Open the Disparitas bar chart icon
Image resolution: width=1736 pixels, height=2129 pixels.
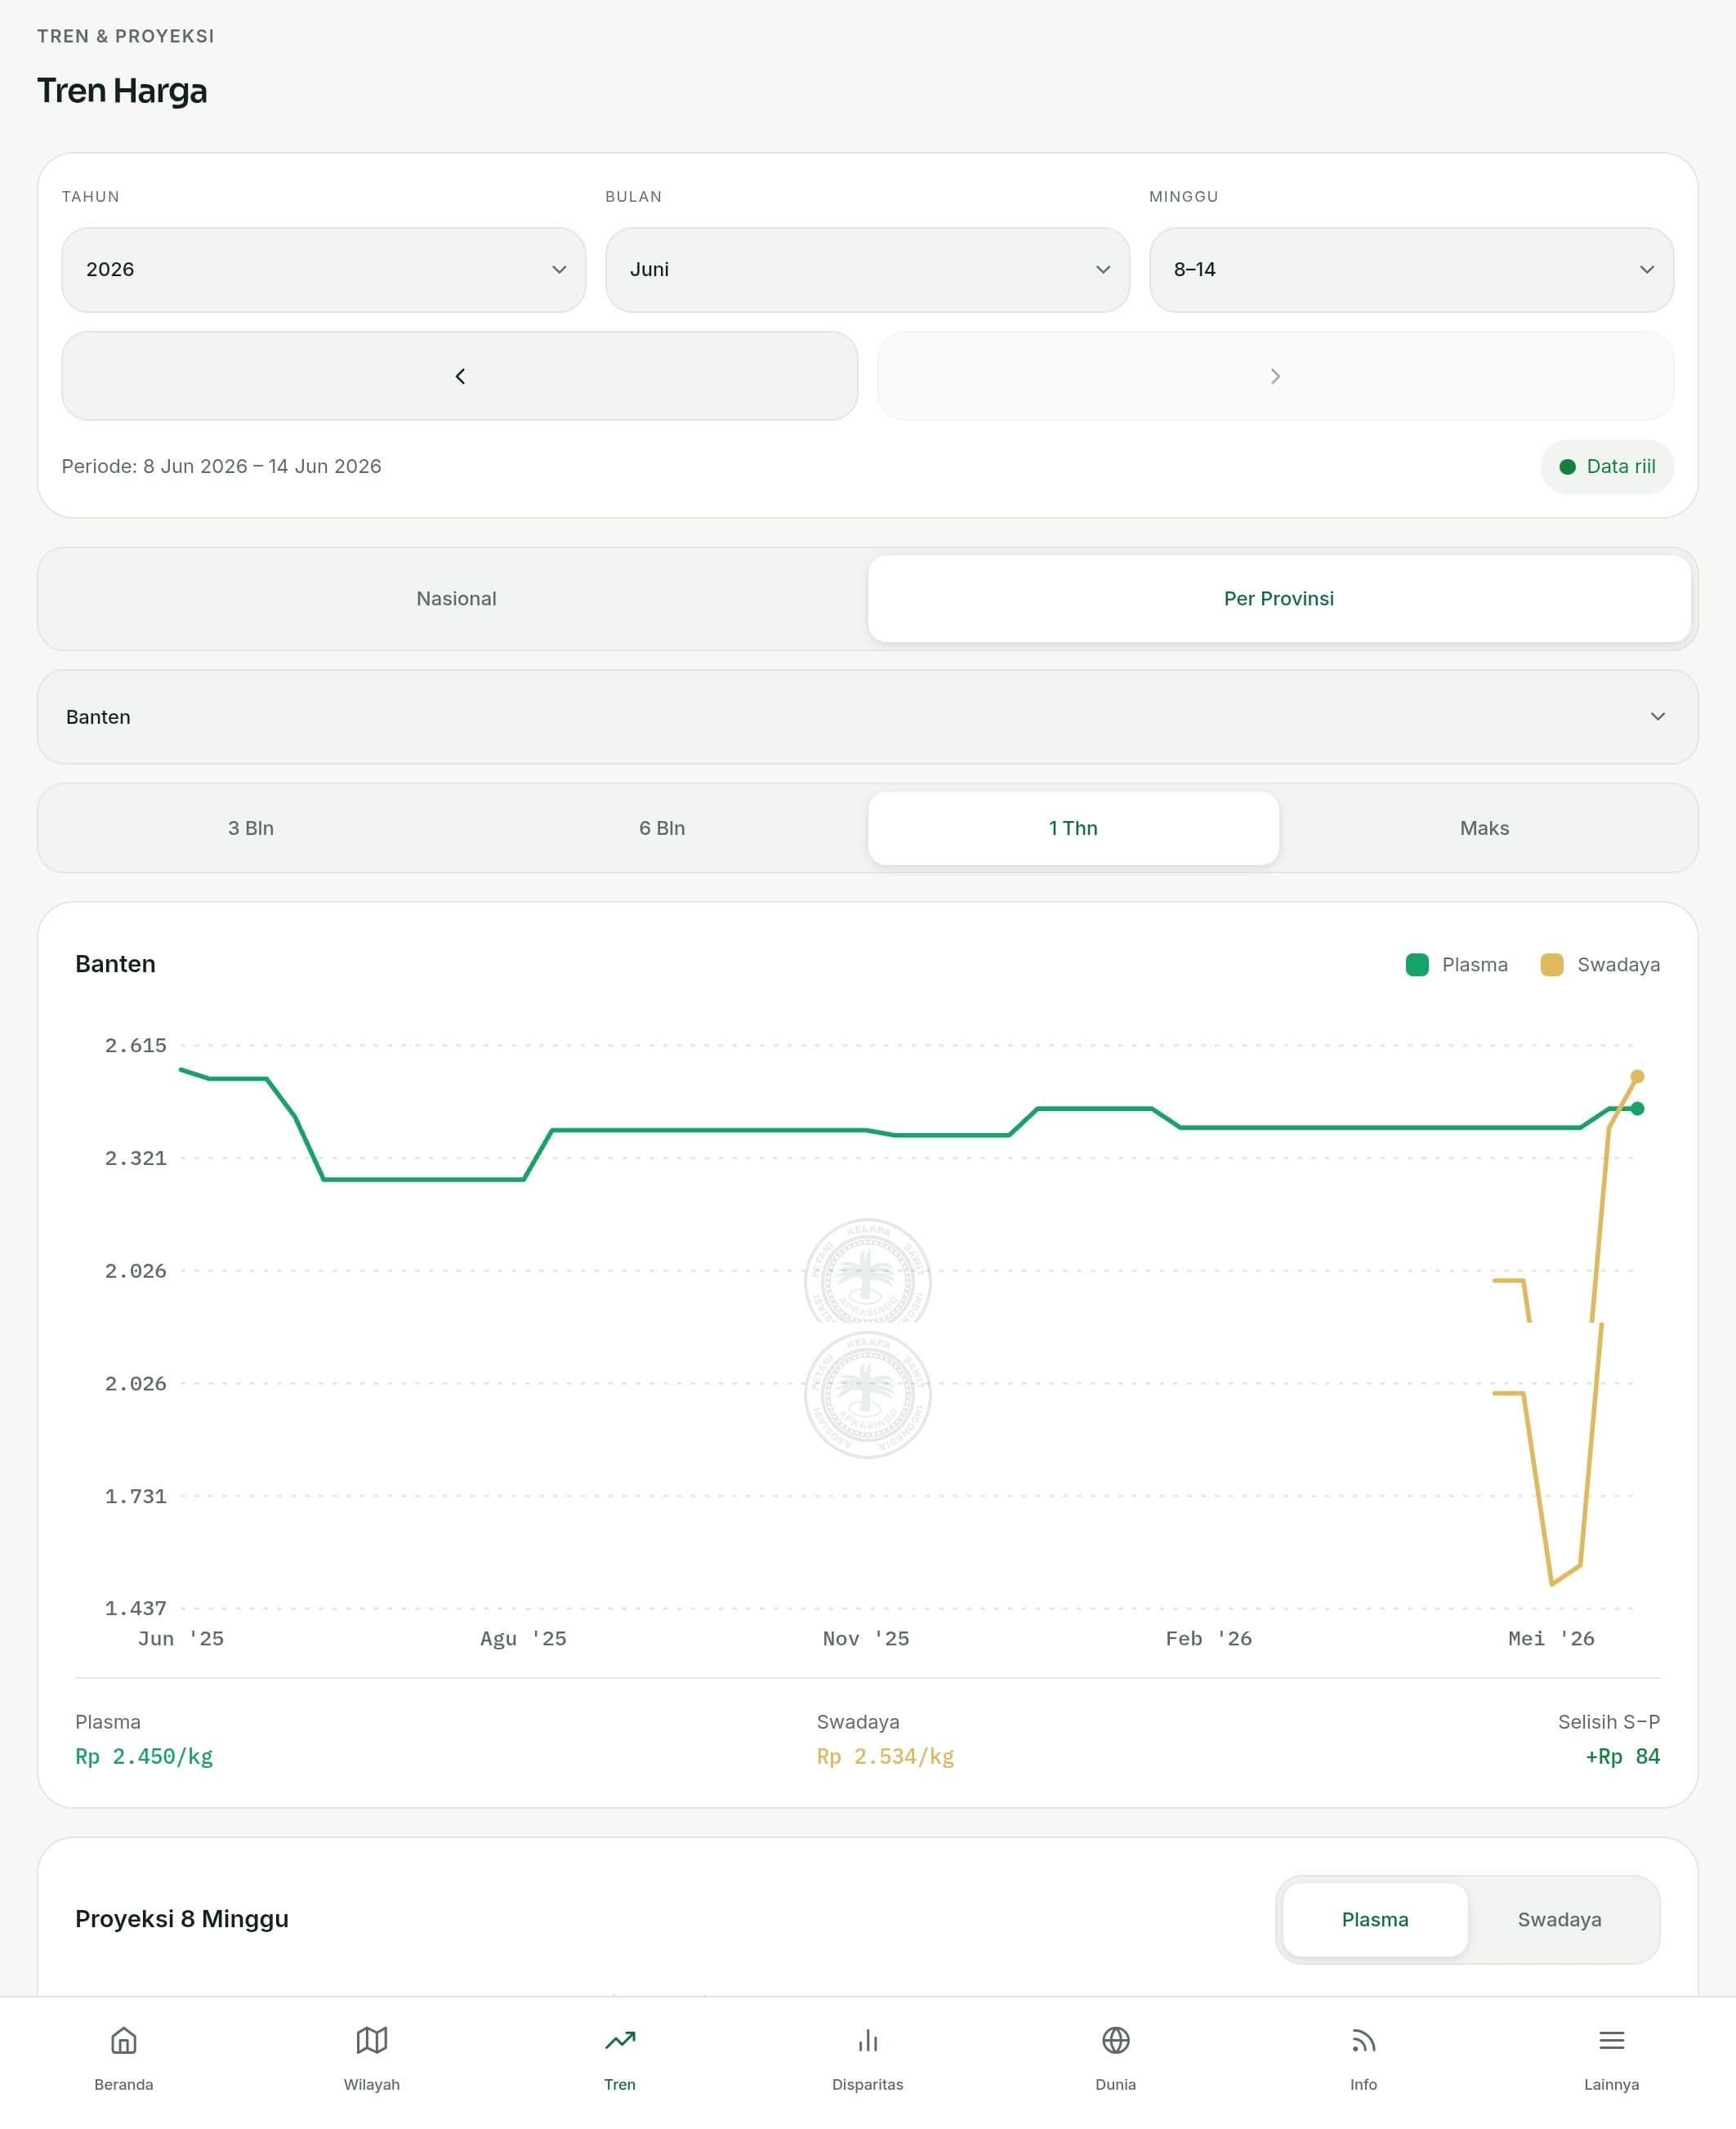(x=868, y=2040)
